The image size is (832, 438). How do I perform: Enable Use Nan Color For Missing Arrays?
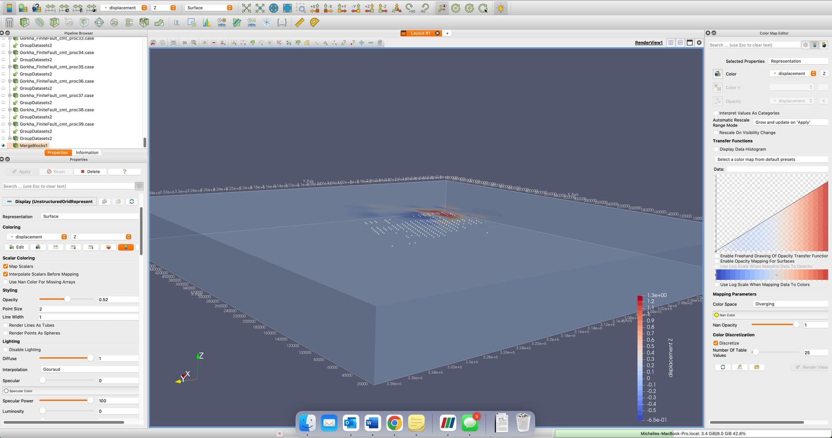[x=6, y=282]
